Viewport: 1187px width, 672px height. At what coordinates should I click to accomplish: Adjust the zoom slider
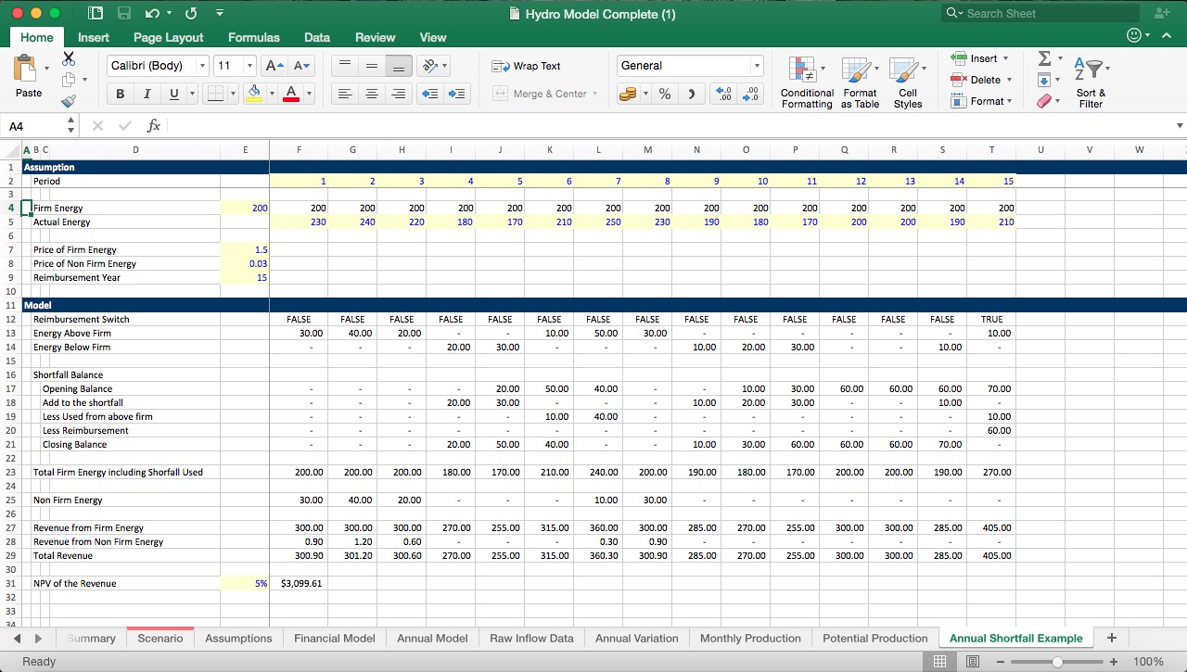pyautogui.click(x=1056, y=662)
